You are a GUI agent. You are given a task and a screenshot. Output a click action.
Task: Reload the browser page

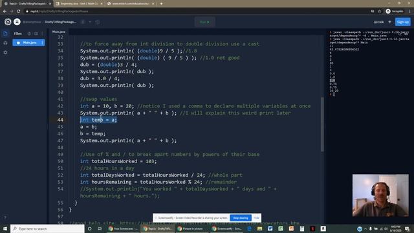pos(19,12)
